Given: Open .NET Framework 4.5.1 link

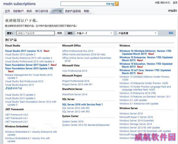Looking at the screenshot, I should pyautogui.click(x=16, y=122).
